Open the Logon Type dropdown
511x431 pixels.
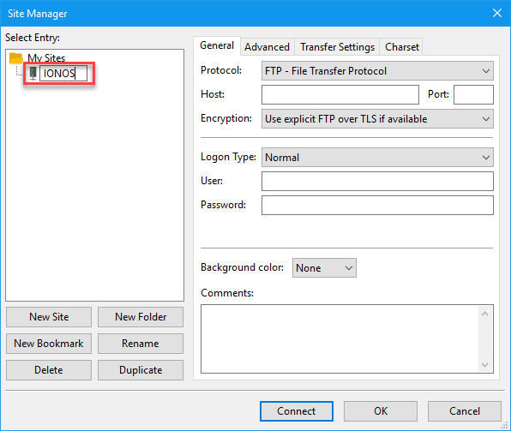click(377, 158)
